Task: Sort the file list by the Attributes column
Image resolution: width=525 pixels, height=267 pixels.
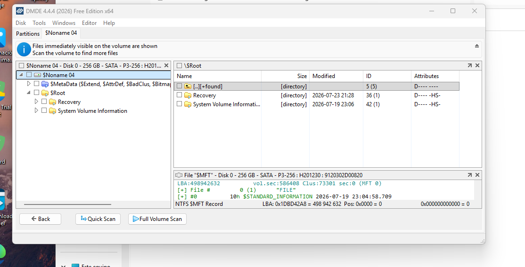Action: [435, 76]
